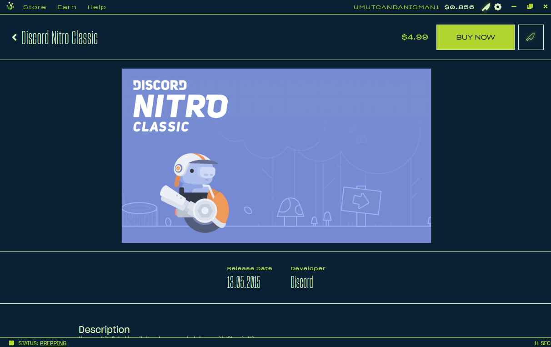
Task: Click the Description heading
Action: point(104,330)
